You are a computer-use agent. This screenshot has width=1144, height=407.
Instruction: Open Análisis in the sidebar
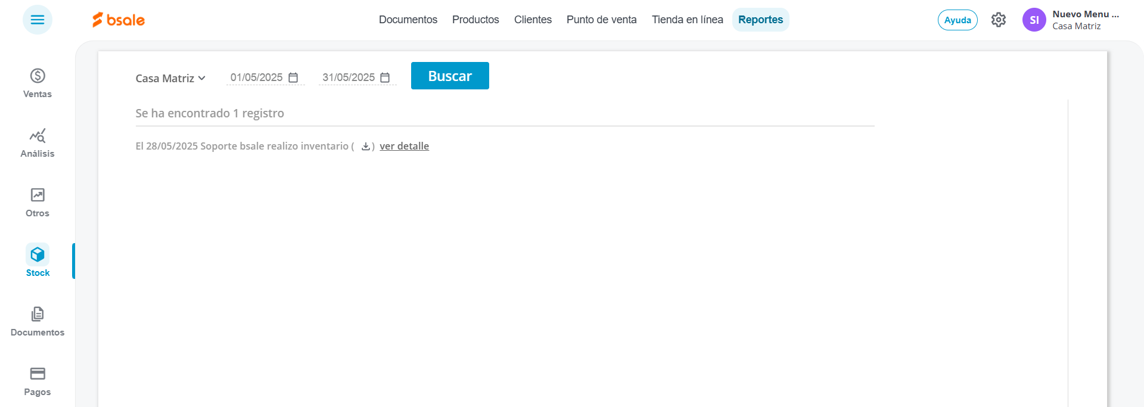[38, 142]
